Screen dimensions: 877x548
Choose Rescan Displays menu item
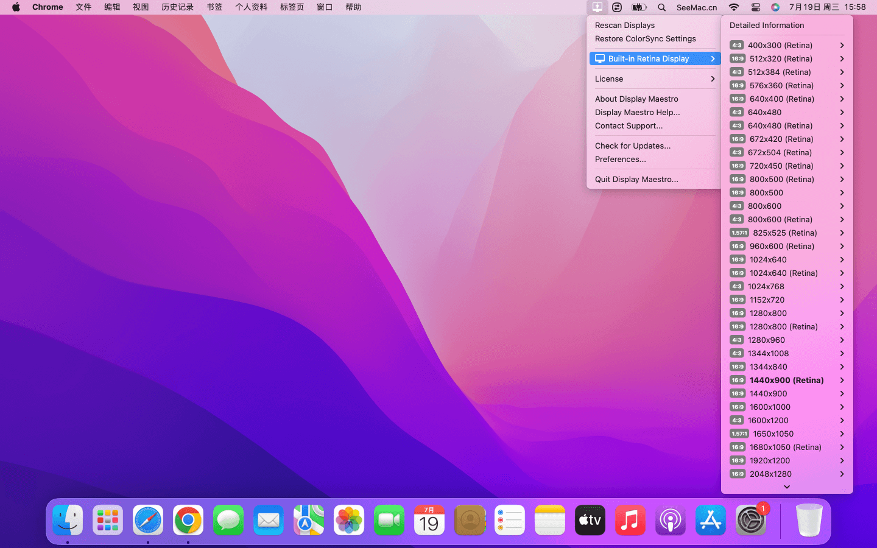pos(625,25)
